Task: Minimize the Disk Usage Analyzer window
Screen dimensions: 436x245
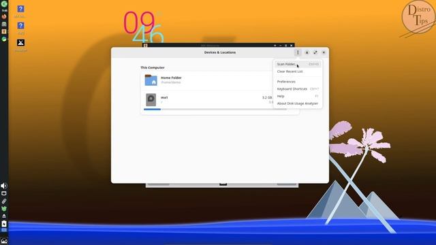Action: tap(307, 52)
